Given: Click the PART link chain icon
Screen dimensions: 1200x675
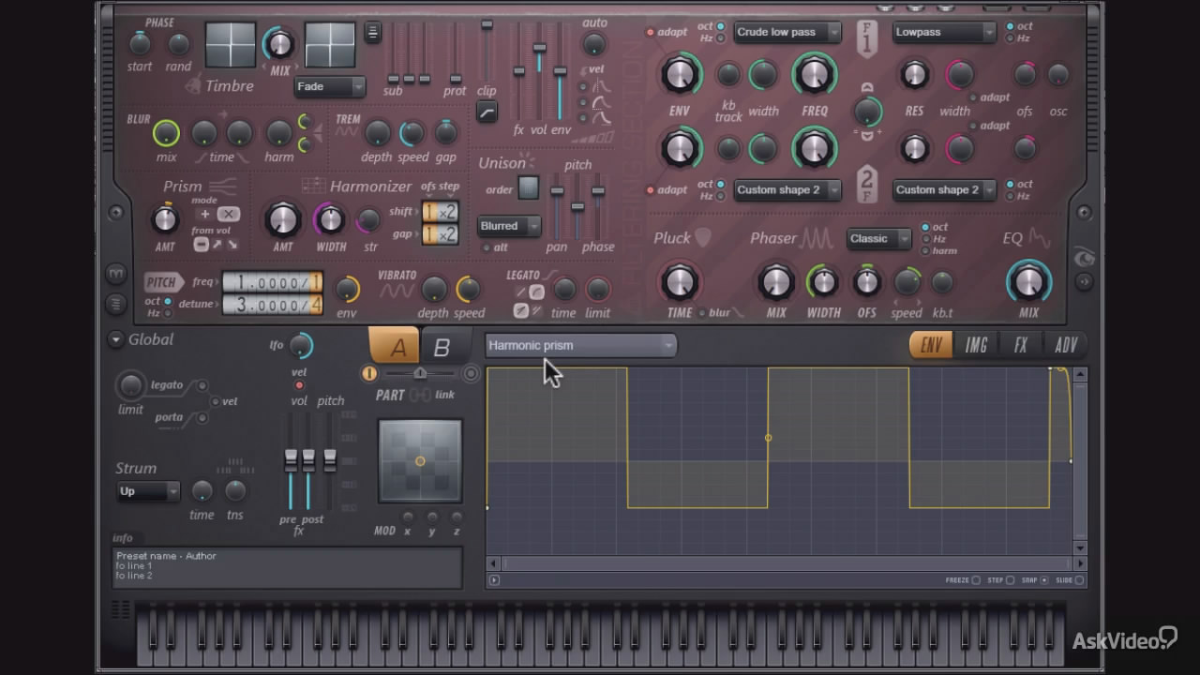Looking at the screenshot, I should (x=420, y=395).
